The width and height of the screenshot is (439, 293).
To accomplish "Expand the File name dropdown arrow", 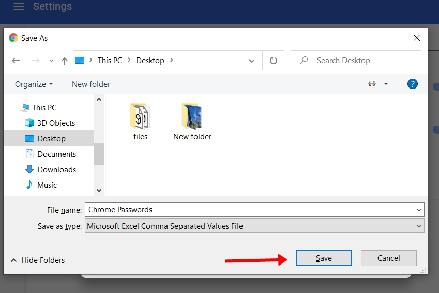I will [x=419, y=210].
